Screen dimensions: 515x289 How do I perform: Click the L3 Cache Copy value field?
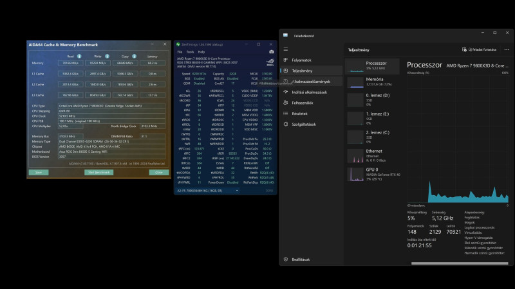[x=125, y=95]
